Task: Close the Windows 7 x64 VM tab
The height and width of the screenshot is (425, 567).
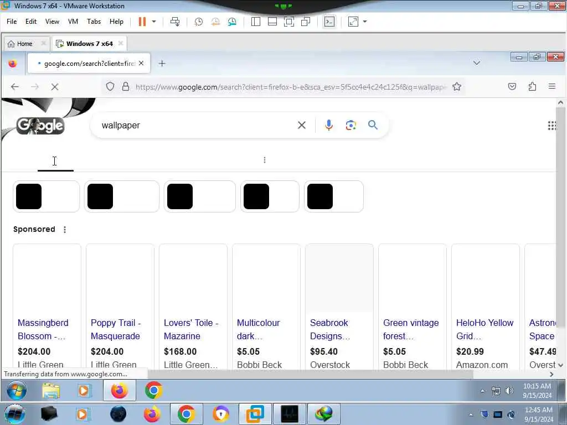Action: 121,43
